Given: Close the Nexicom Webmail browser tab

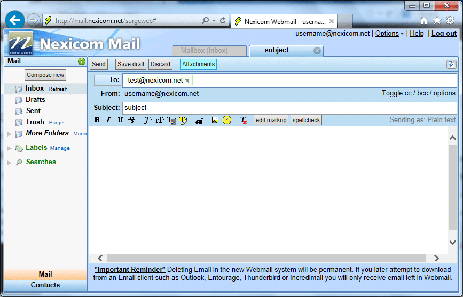Looking at the screenshot, I should pos(332,21).
